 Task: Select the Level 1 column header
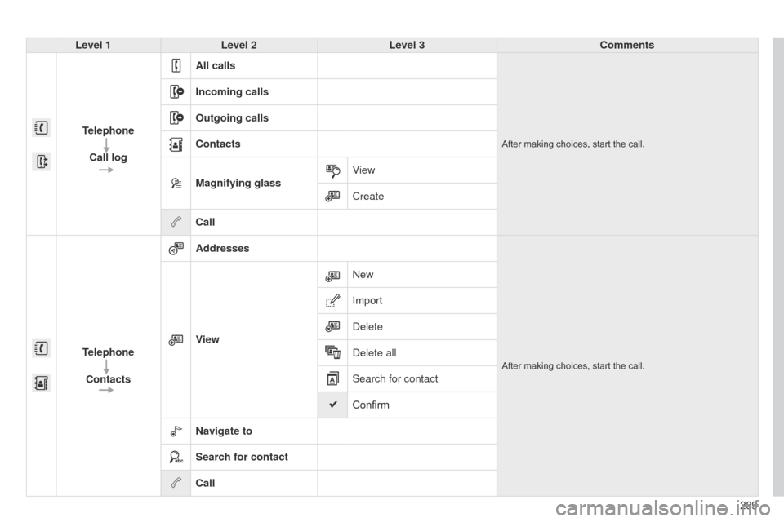[x=93, y=46]
